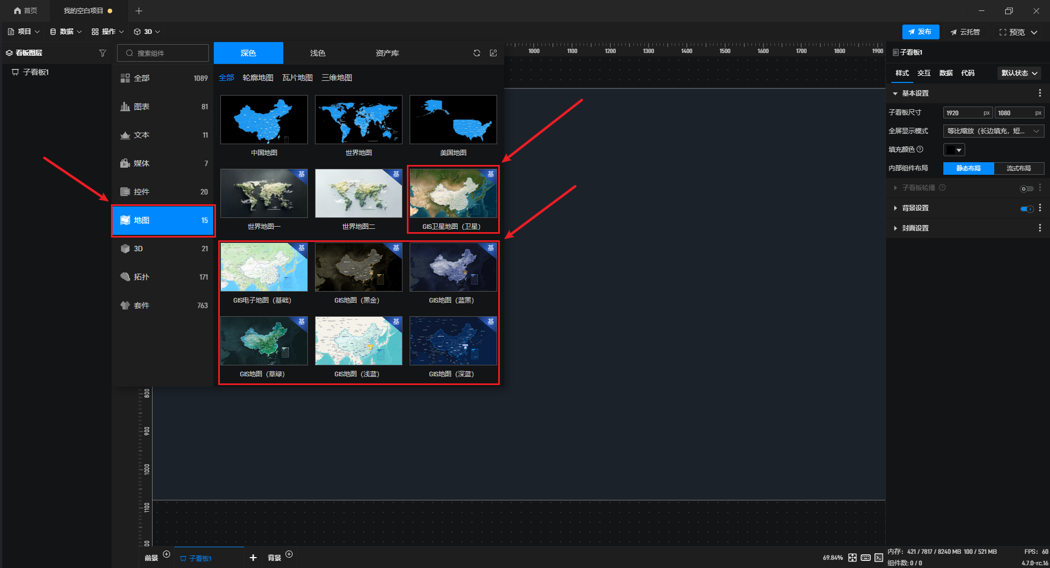Screen dimensions: 1050x568
Task: Click the pop-out icon in component panel
Action: pos(493,53)
